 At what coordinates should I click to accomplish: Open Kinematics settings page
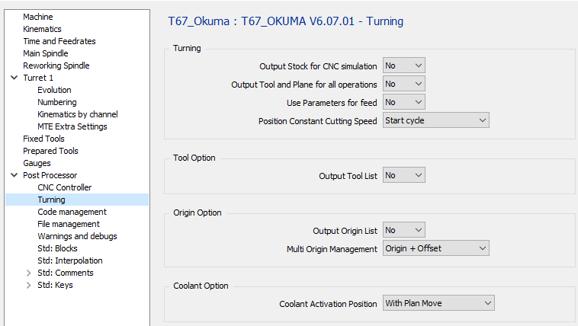pos(42,29)
